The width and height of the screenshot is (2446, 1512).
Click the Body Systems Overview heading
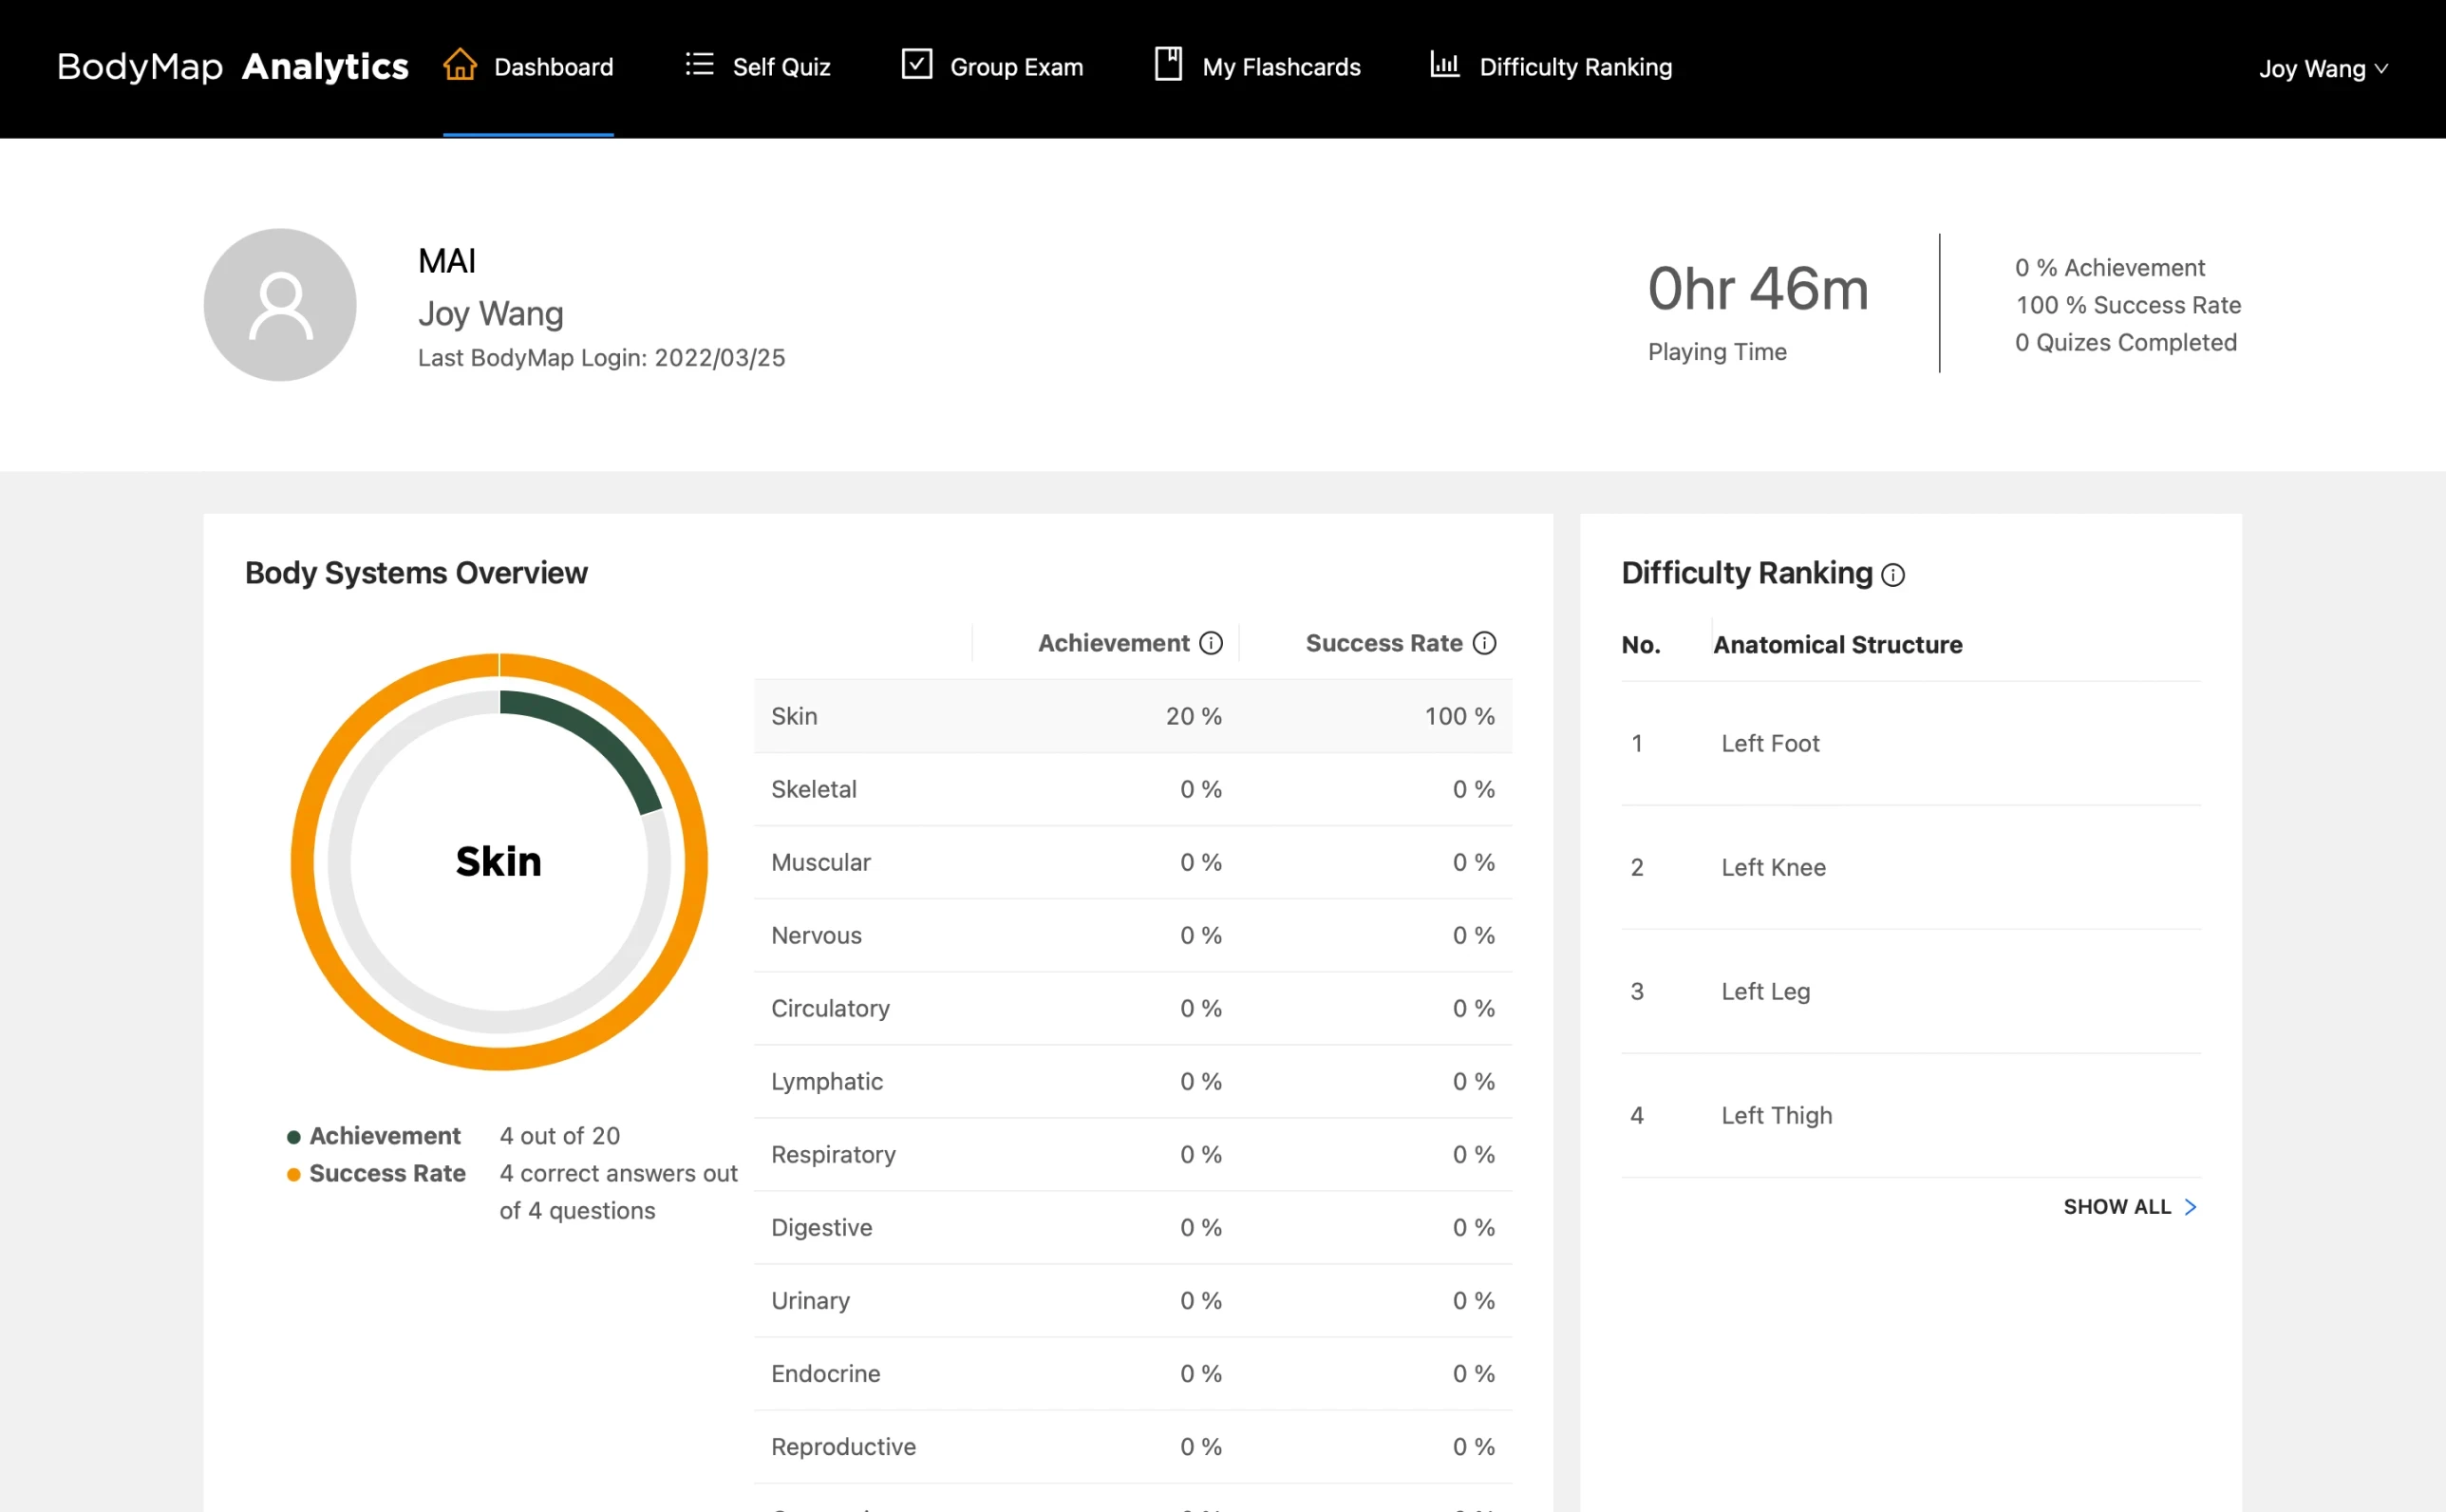(416, 573)
